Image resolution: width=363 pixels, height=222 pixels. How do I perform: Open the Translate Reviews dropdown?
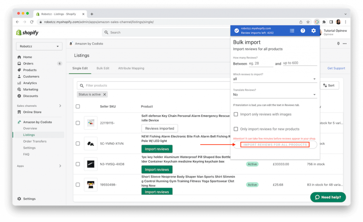pos(275,95)
